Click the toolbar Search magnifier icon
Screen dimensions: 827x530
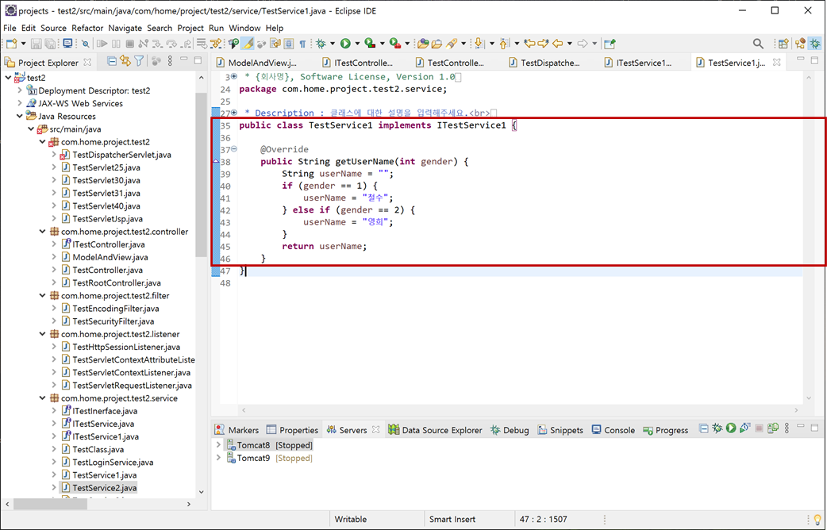click(758, 44)
